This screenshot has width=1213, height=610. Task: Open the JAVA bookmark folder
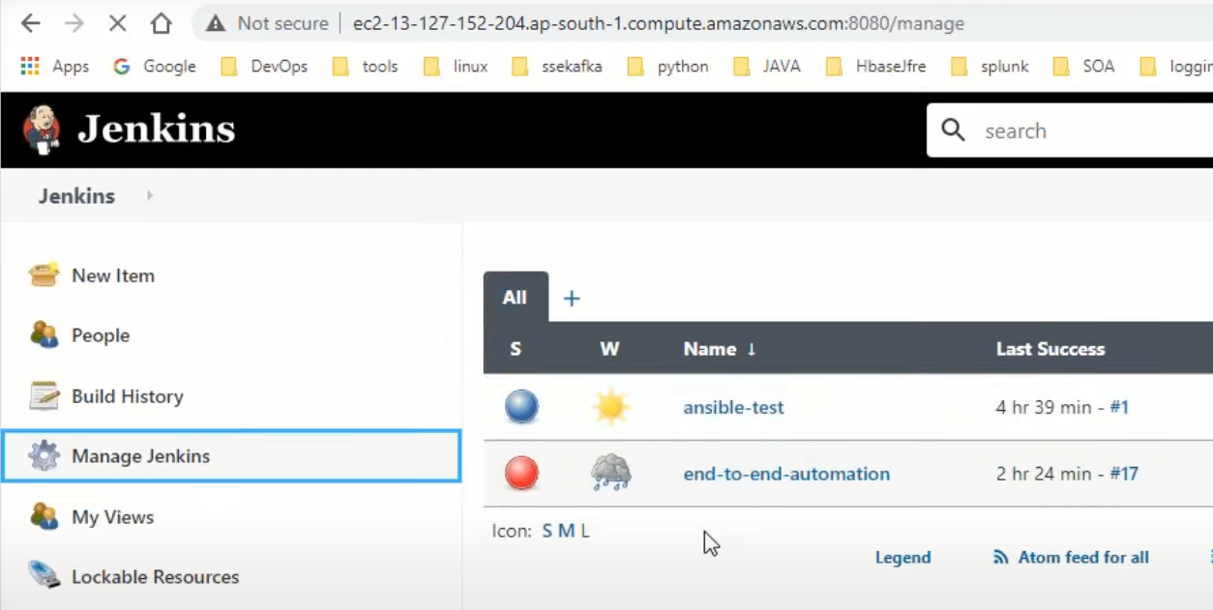tap(767, 66)
